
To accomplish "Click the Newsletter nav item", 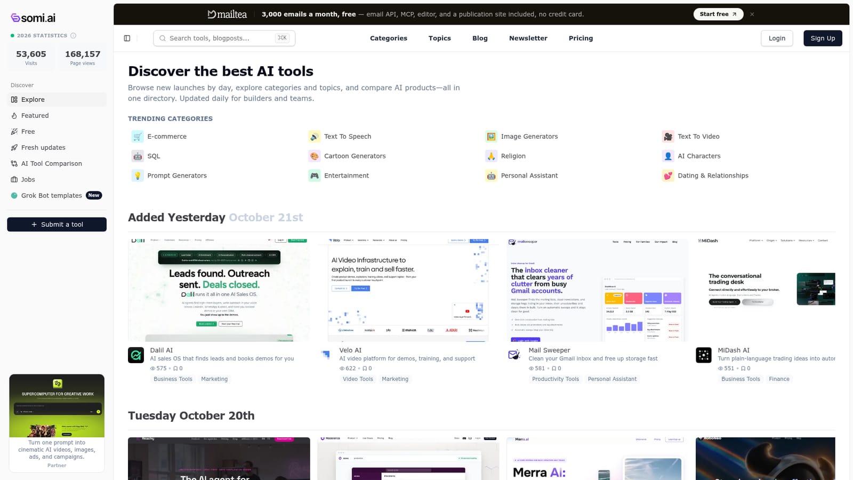I will point(528,38).
